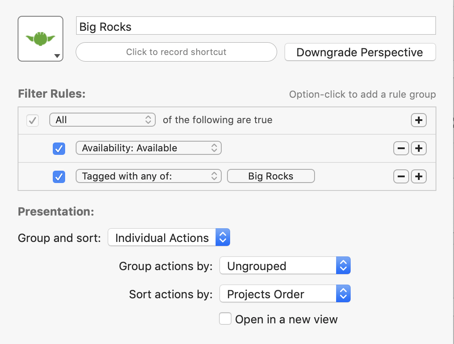Enable Open in a new view checkbox
This screenshot has width=454, height=344.
pyautogui.click(x=225, y=319)
